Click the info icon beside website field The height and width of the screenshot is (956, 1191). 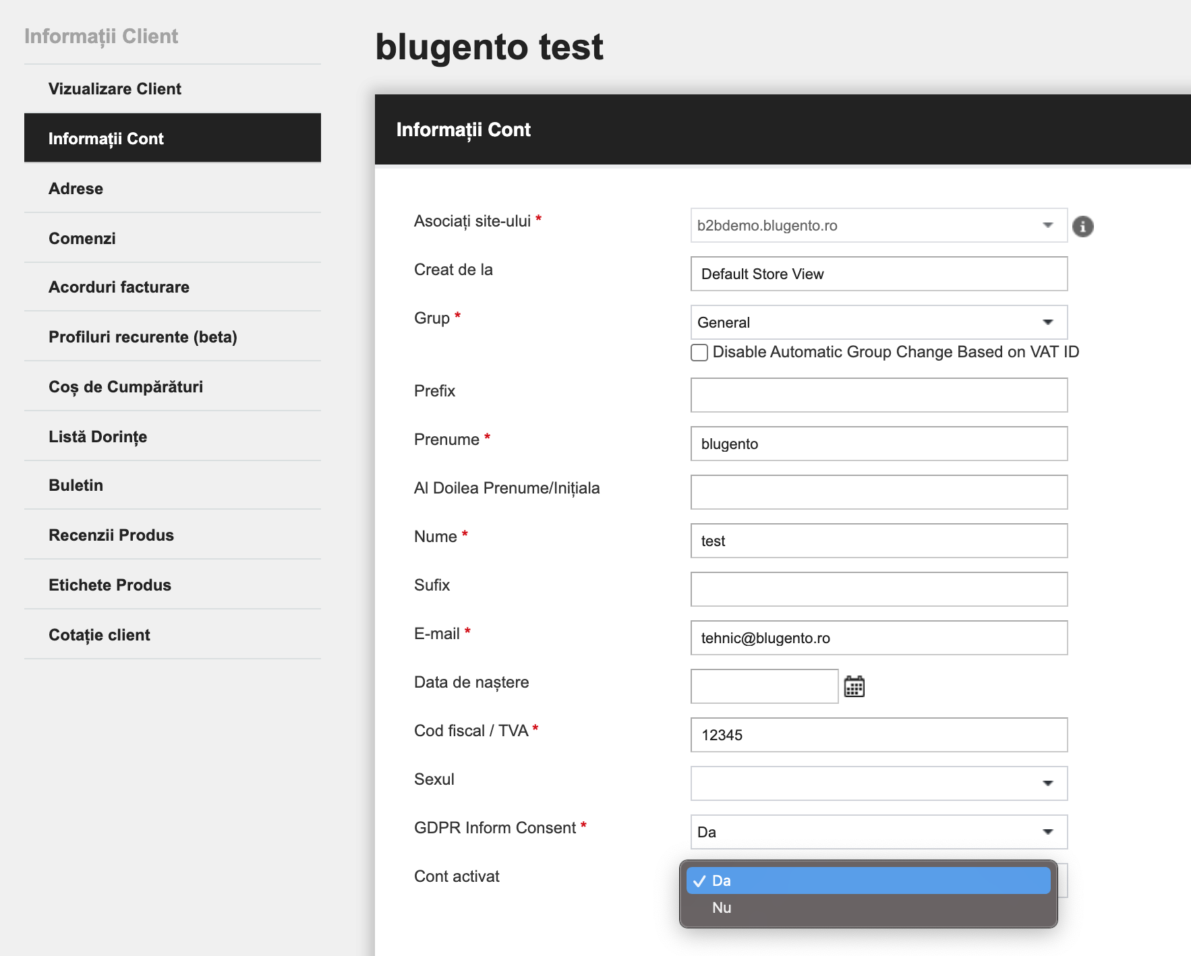pyautogui.click(x=1082, y=226)
